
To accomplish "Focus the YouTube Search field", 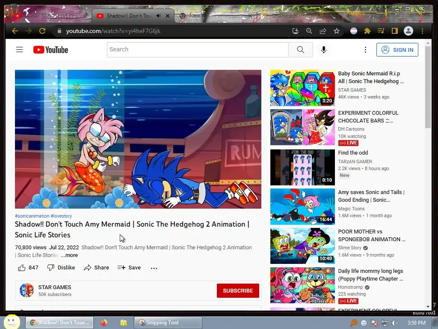I will [x=198, y=50].
